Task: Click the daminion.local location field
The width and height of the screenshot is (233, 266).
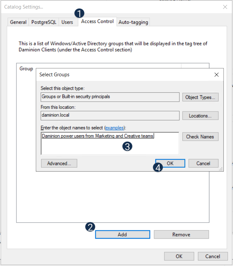Action: coord(110,116)
